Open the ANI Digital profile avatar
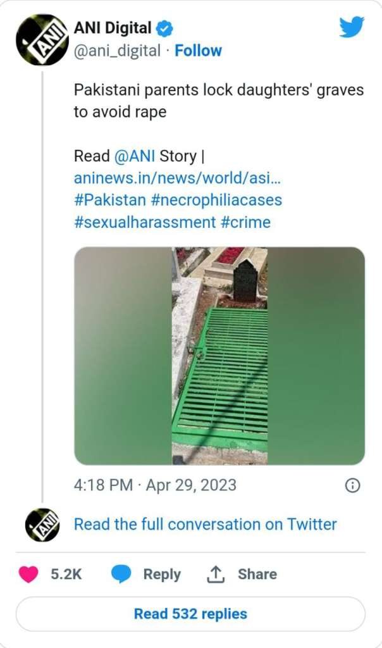 pos(42,40)
